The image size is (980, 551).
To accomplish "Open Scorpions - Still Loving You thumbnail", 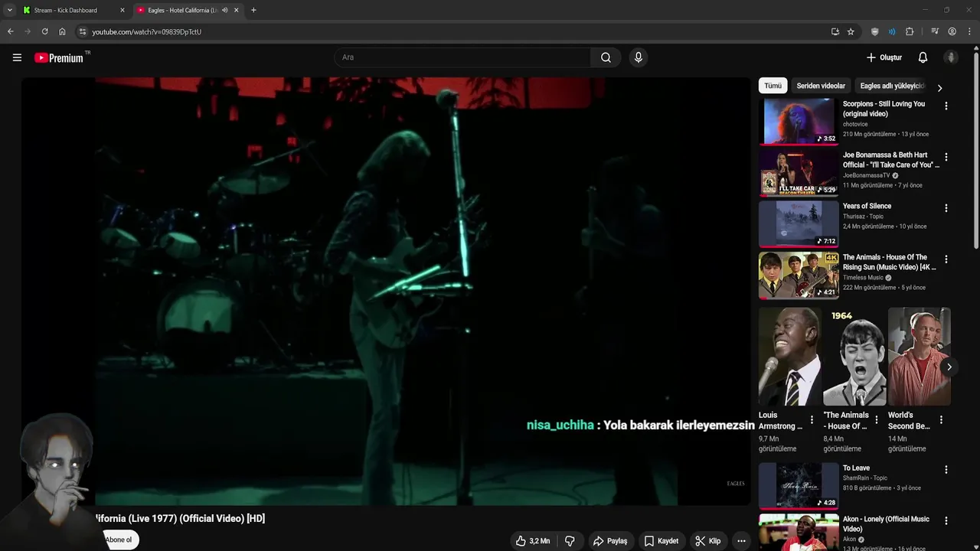I will pos(799,121).
